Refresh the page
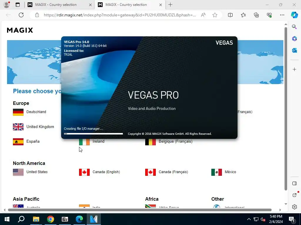301x225 pixels. [x=21, y=15]
